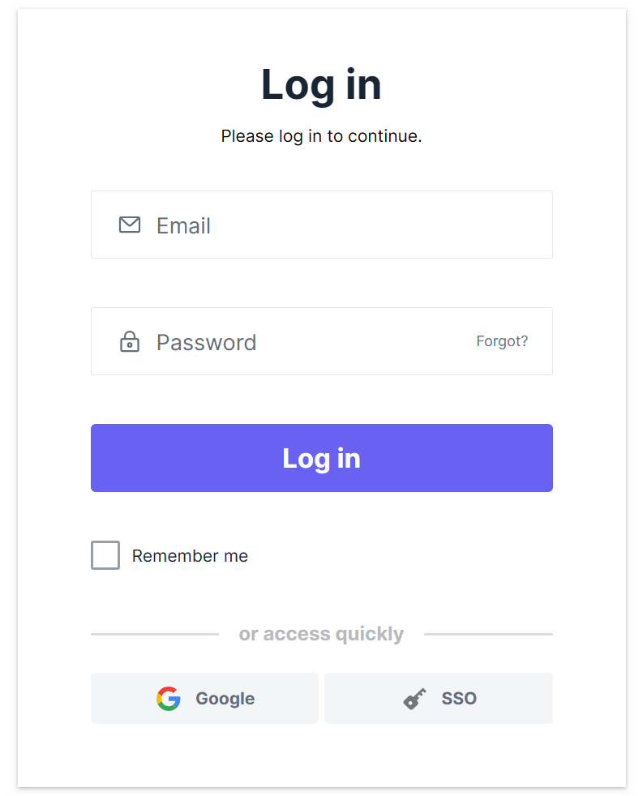This screenshot has width=643, height=796.
Task: Click the Password placeholder text
Action: pos(206,342)
